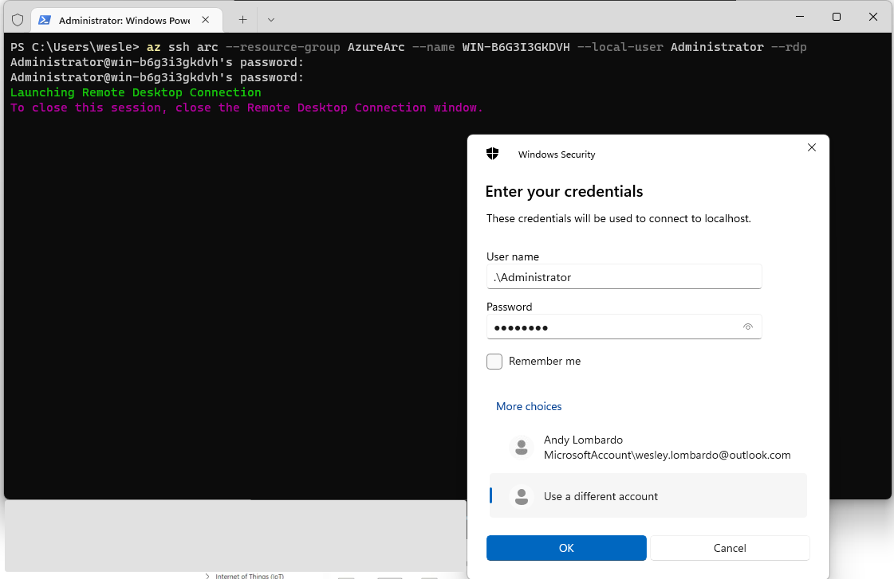This screenshot has width=894, height=579.
Task: Open More choices in the credentials dialog
Action: coord(529,406)
